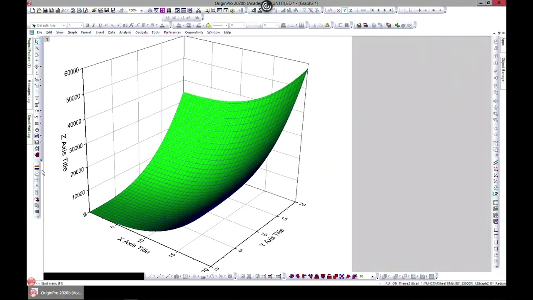
Task: Click the color bars palette icon
Action: pyautogui.click(x=37, y=168)
